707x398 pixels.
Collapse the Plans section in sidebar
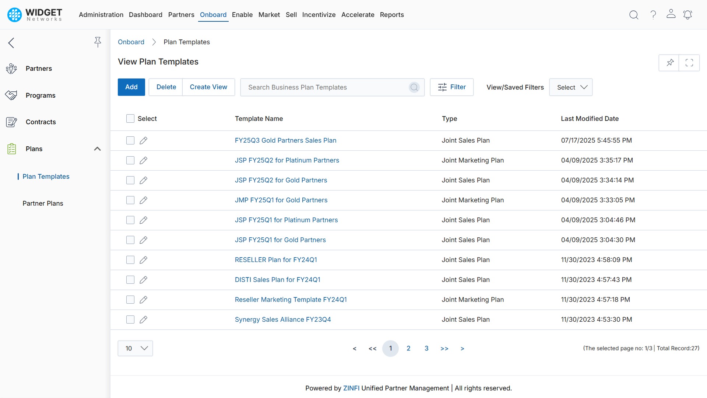click(97, 149)
